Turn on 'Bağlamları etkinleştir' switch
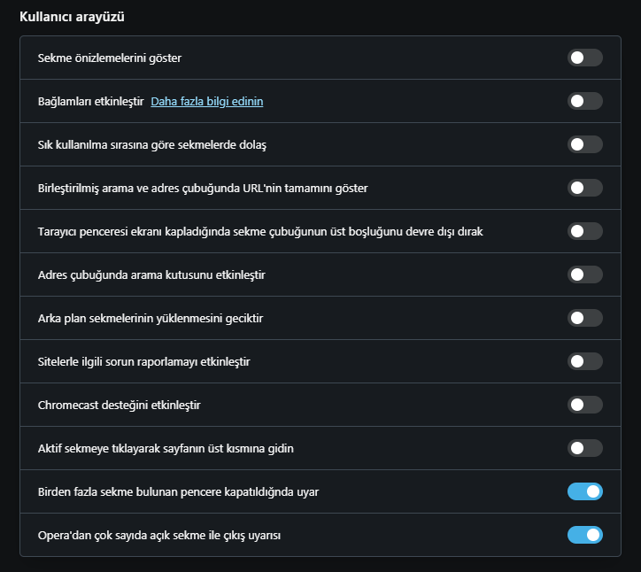The width and height of the screenshot is (641, 572). tap(584, 101)
